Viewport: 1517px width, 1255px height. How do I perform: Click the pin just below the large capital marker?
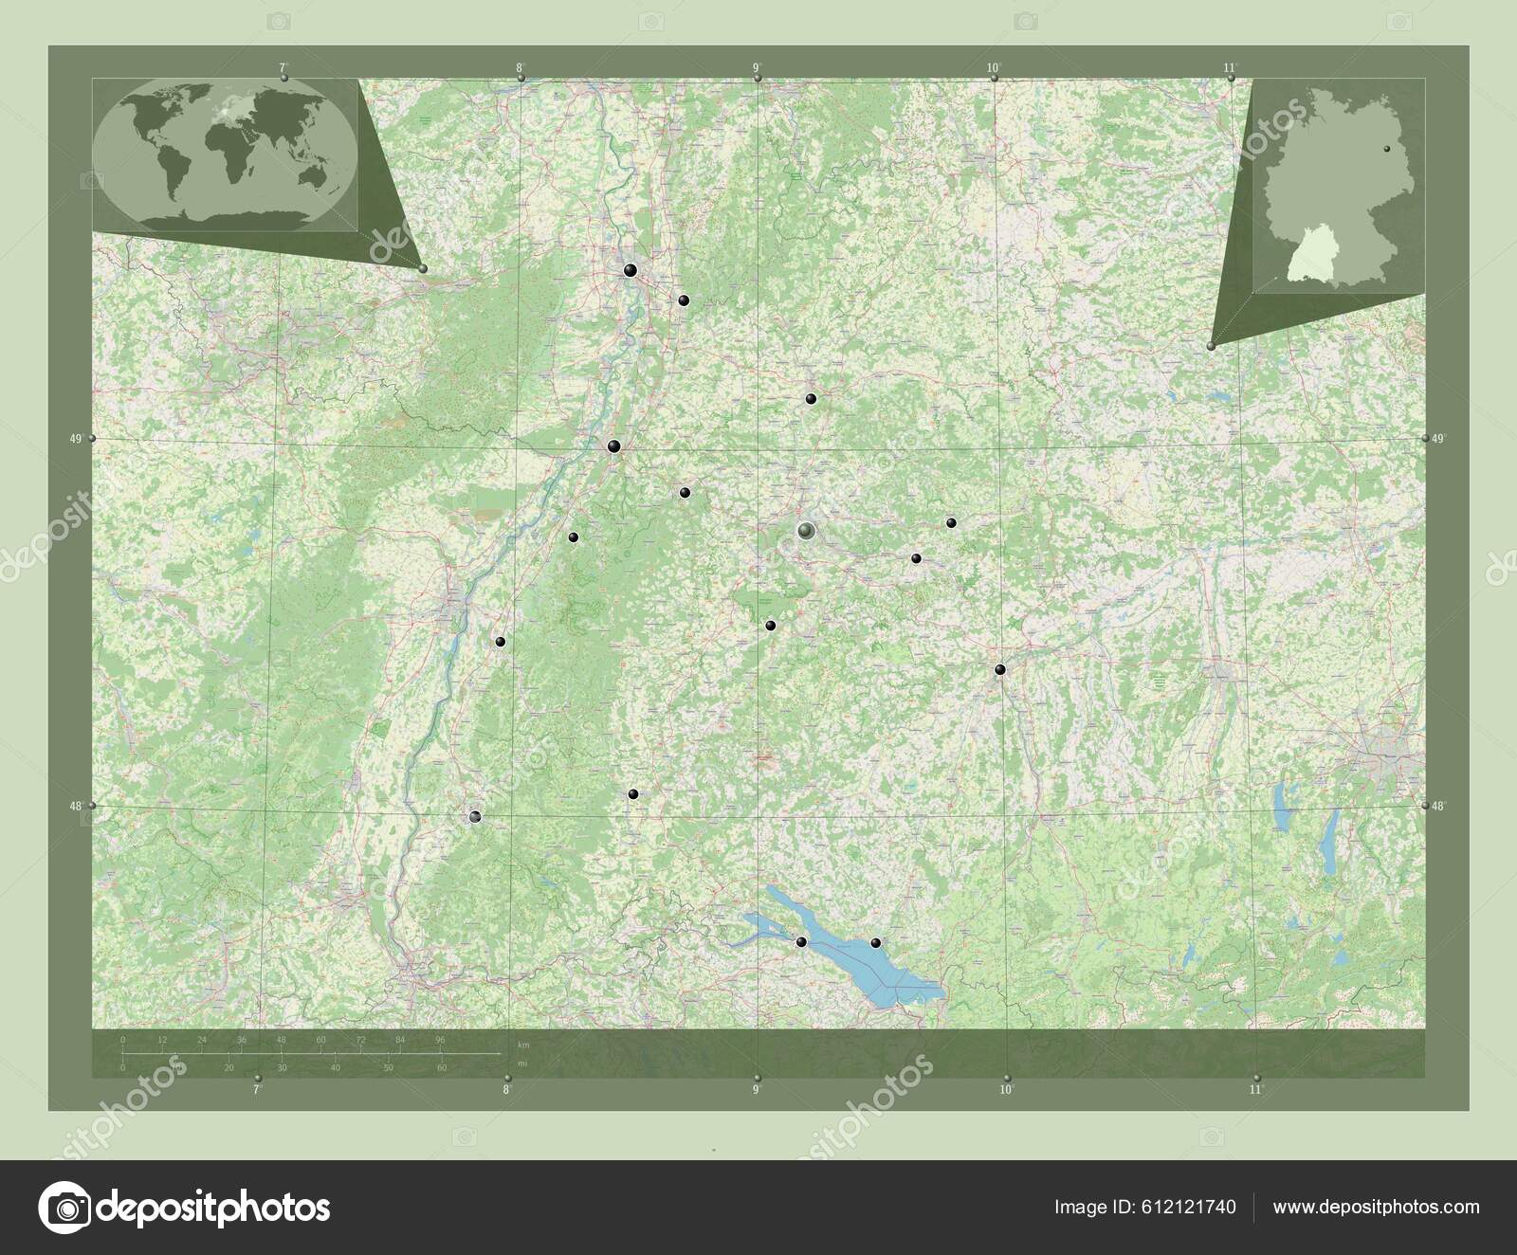point(770,626)
